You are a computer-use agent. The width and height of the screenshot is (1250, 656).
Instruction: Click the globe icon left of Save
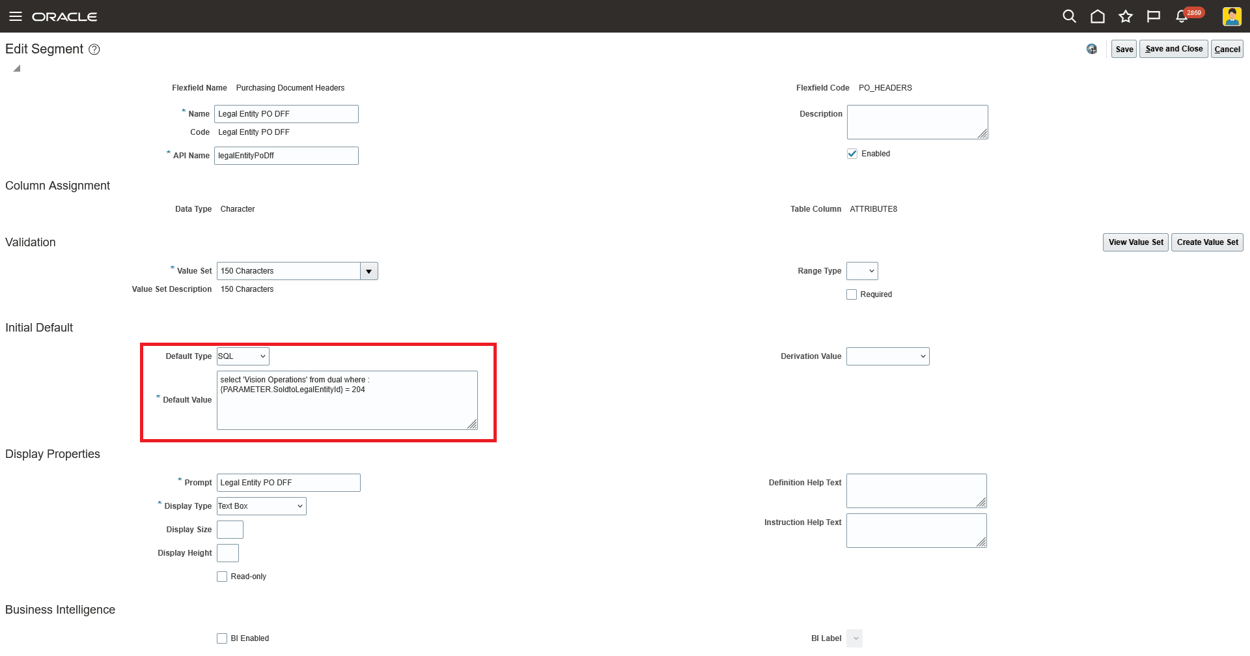[x=1092, y=49]
